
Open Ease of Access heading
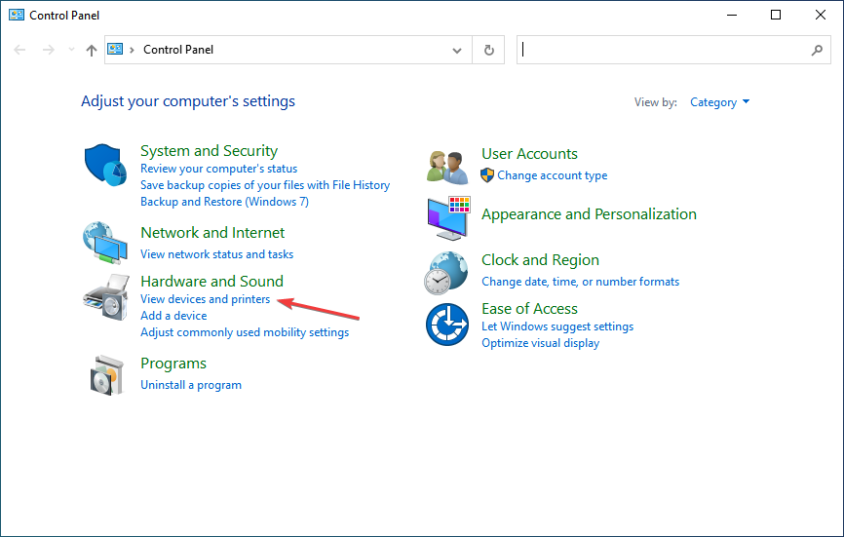(x=529, y=309)
